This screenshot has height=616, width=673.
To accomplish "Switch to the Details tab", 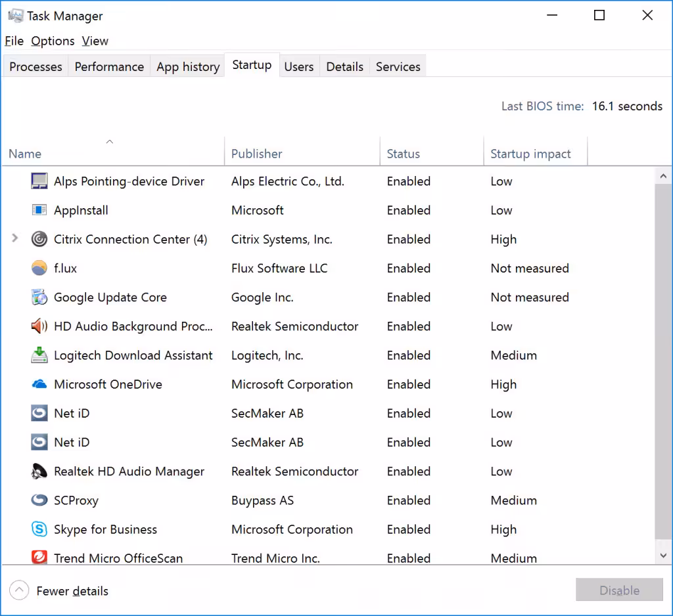I will tap(344, 66).
